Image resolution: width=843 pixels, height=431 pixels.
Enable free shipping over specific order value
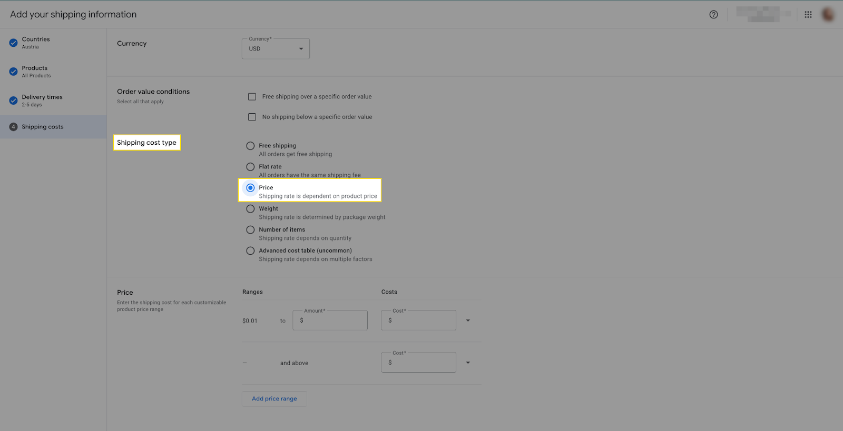pyautogui.click(x=252, y=97)
